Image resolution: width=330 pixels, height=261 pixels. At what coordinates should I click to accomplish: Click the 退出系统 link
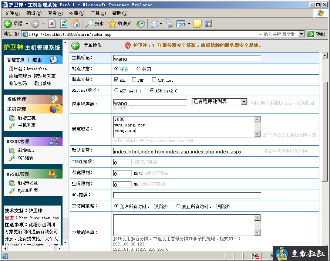tap(42, 84)
